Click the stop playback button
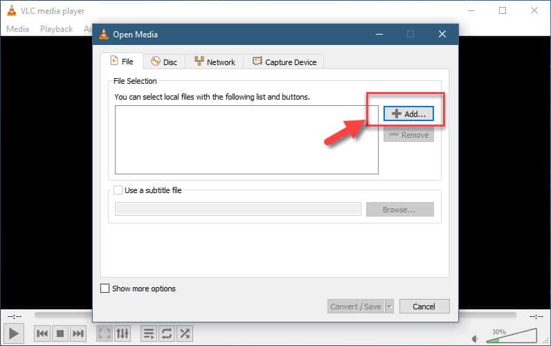551x346 pixels. coord(60,334)
